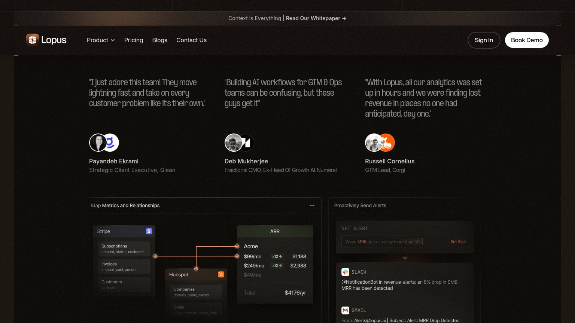Select the Subscriptions row in Stripe card

tap(124, 249)
